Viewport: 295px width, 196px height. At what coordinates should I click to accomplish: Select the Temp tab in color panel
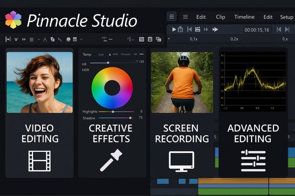(87, 54)
